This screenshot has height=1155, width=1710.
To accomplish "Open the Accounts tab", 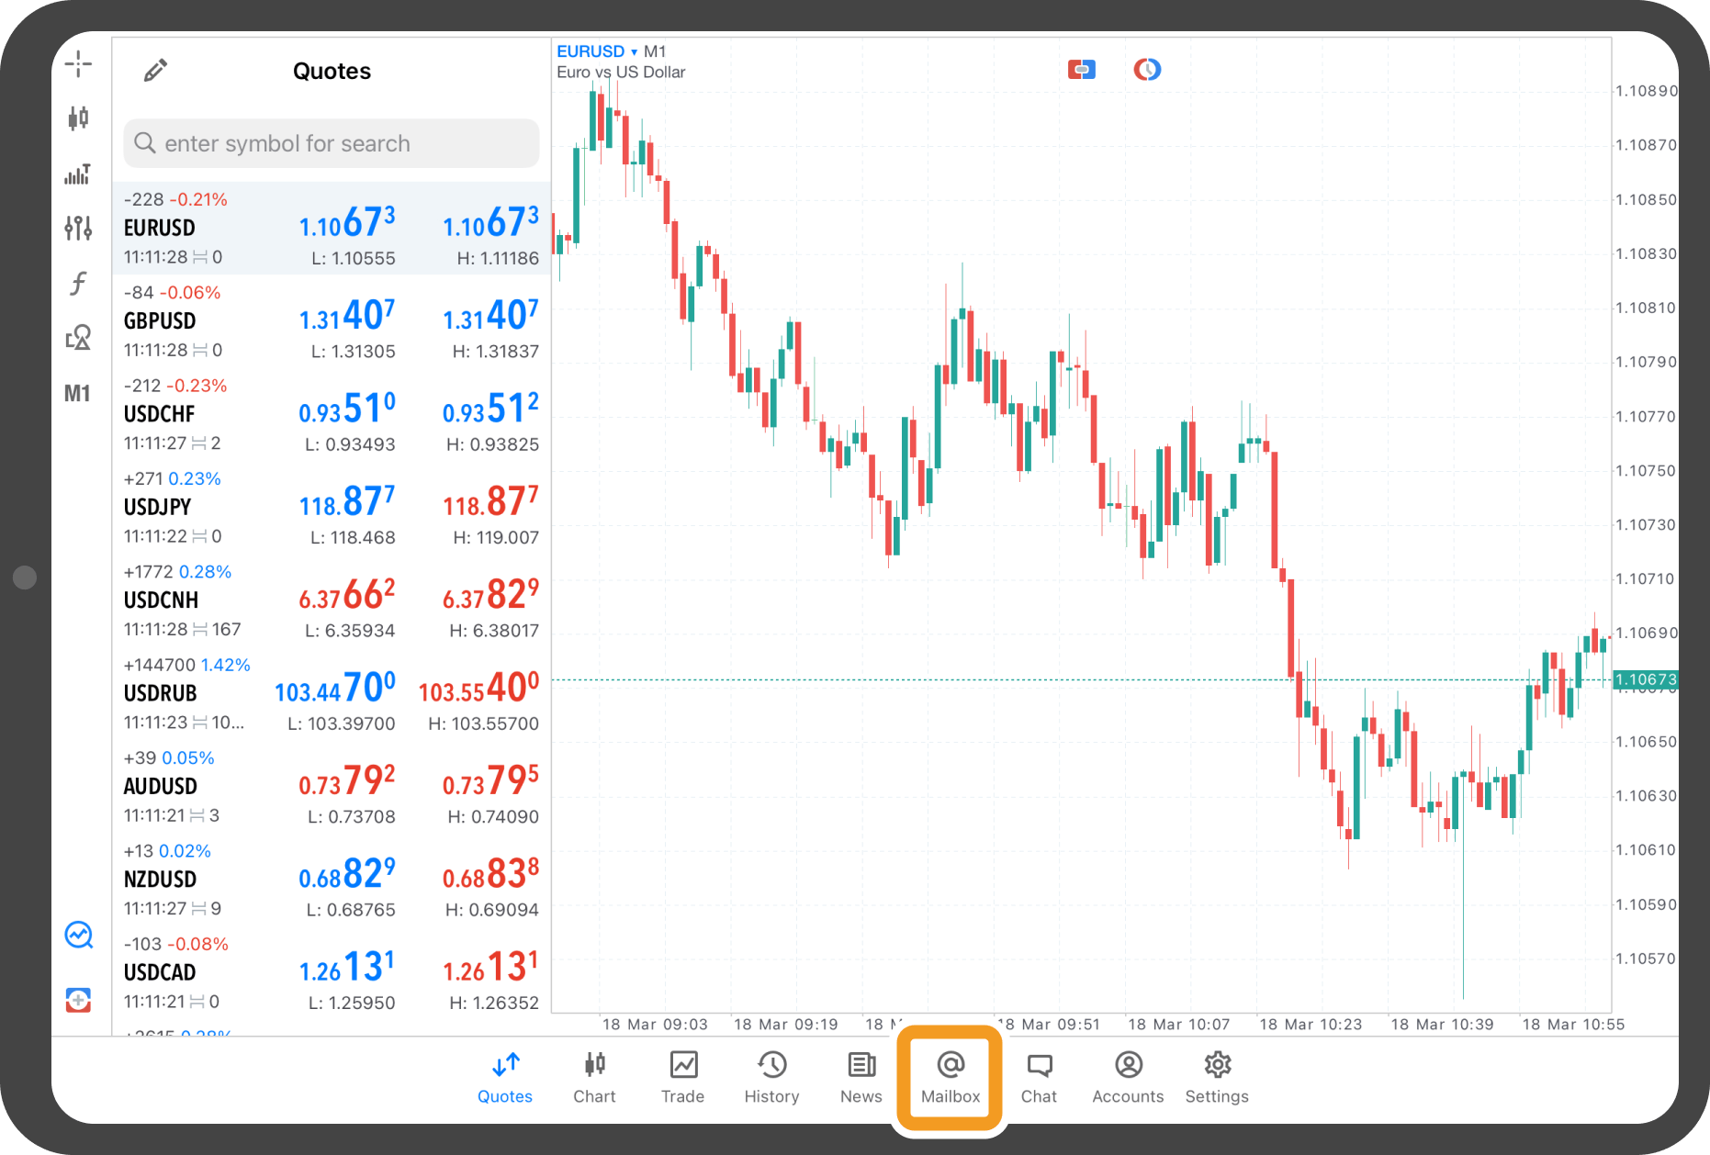I will tap(1128, 1077).
